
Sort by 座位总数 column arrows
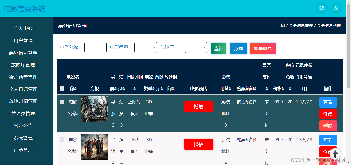(290, 89)
